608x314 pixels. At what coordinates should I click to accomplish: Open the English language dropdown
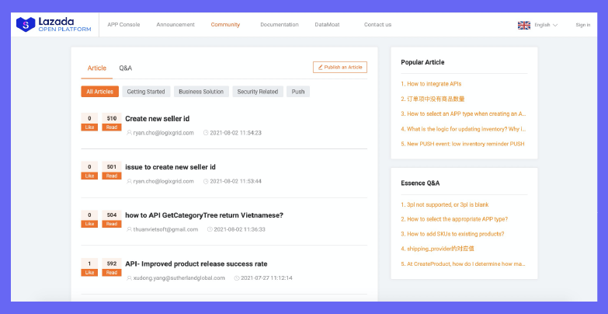pos(545,25)
